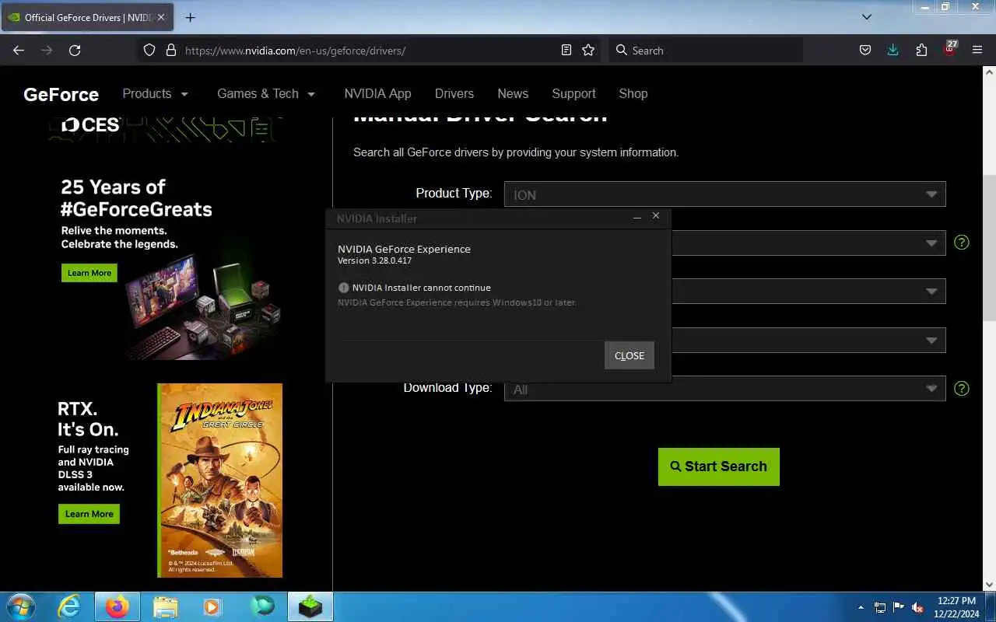Expand the Games & Tech menu
This screenshot has width=996, height=622.
[x=266, y=93]
